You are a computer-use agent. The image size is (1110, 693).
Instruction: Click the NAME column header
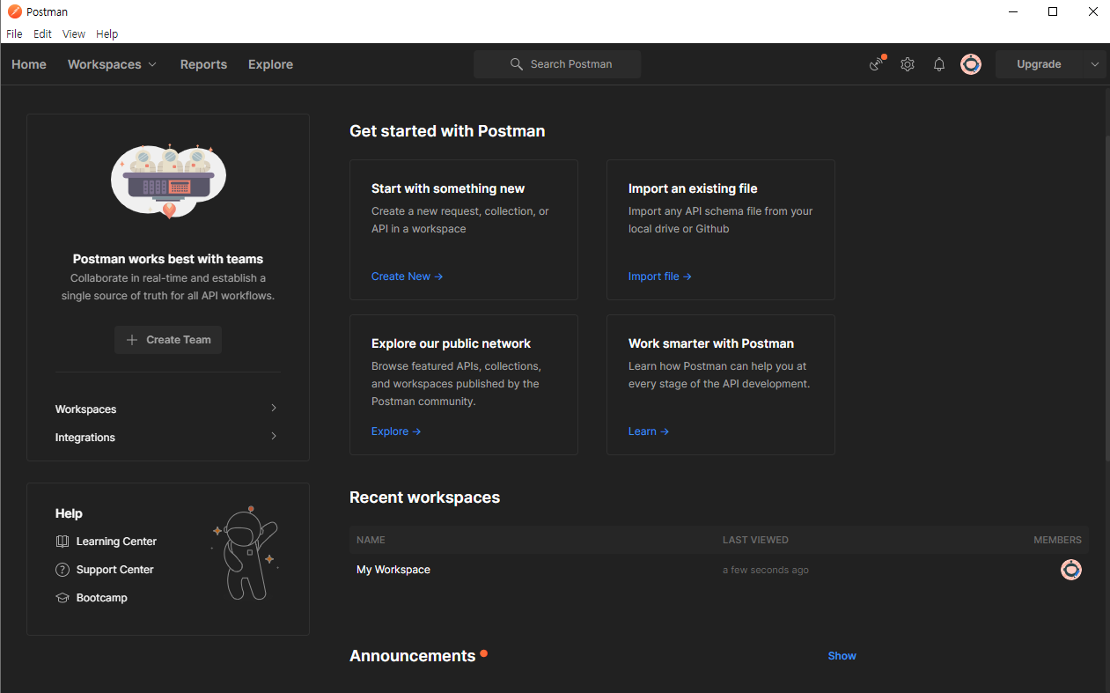click(371, 540)
